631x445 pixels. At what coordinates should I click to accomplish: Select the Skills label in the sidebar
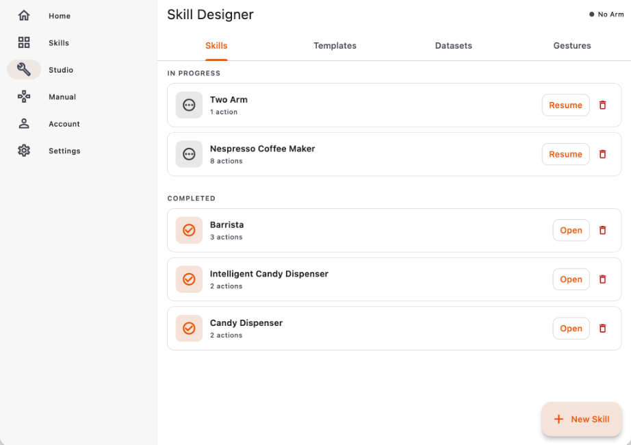point(59,43)
